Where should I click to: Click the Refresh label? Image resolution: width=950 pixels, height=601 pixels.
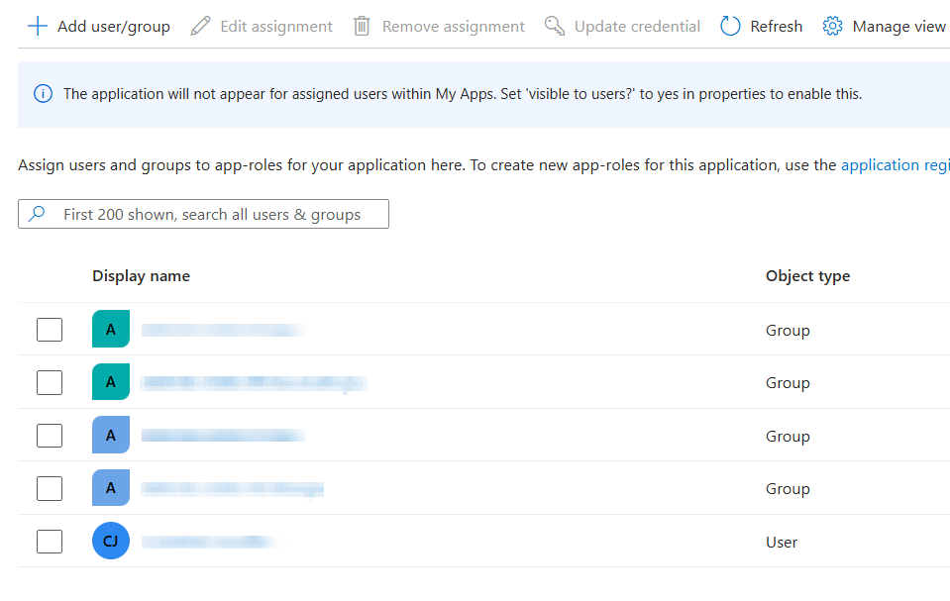pos(776,27)
